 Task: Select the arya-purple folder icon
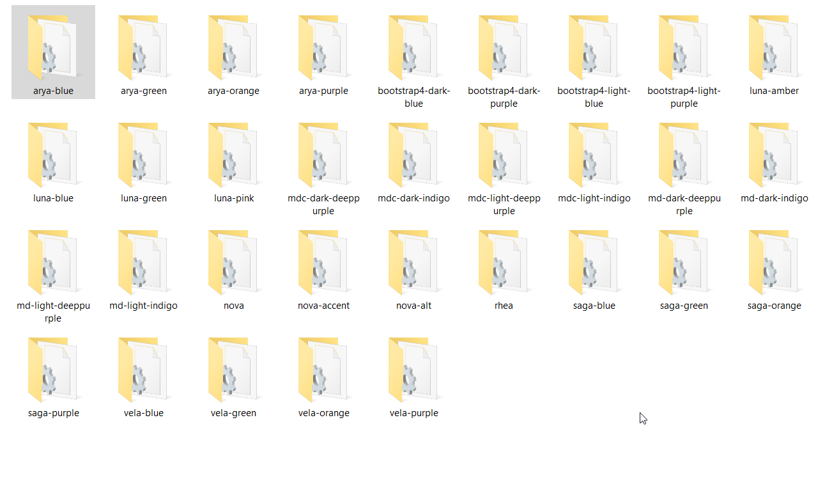click(x=323, y=47)
